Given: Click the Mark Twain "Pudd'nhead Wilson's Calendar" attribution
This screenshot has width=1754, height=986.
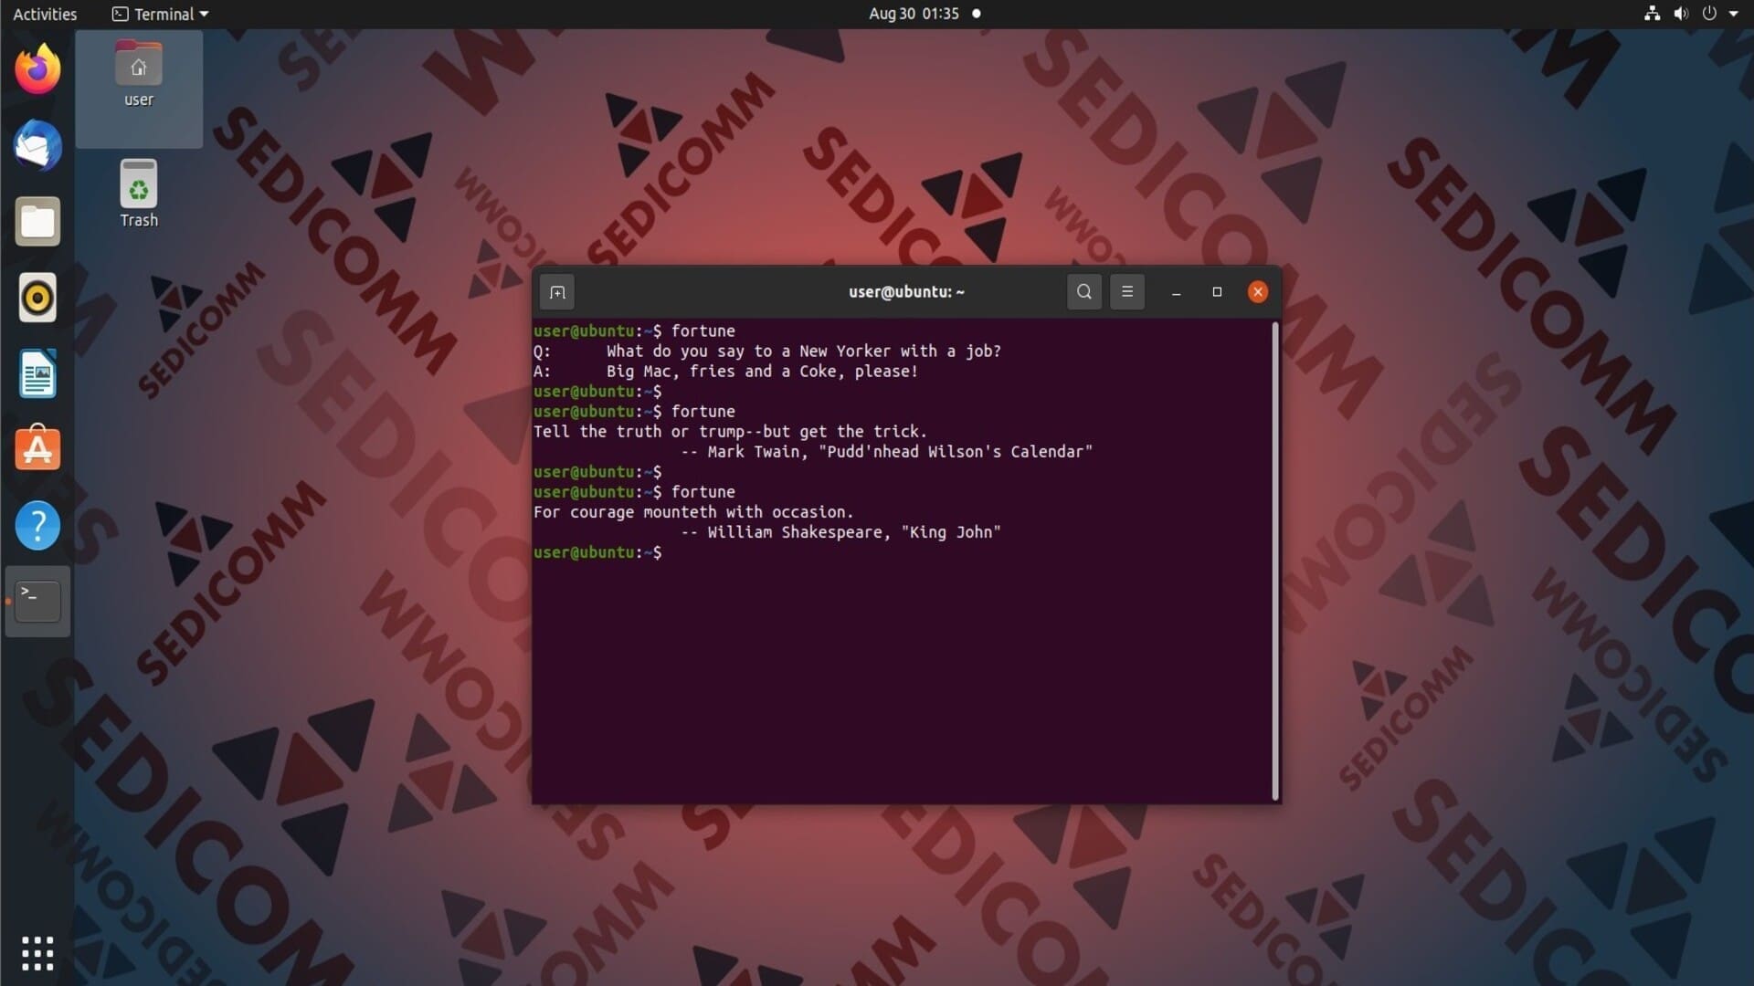Looking at the screenshot, I should click(886, 452).
